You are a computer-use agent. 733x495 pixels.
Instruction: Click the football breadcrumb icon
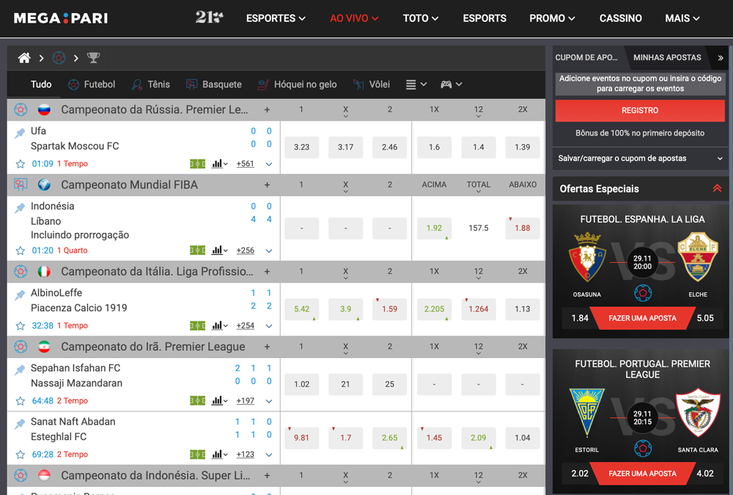59,58
